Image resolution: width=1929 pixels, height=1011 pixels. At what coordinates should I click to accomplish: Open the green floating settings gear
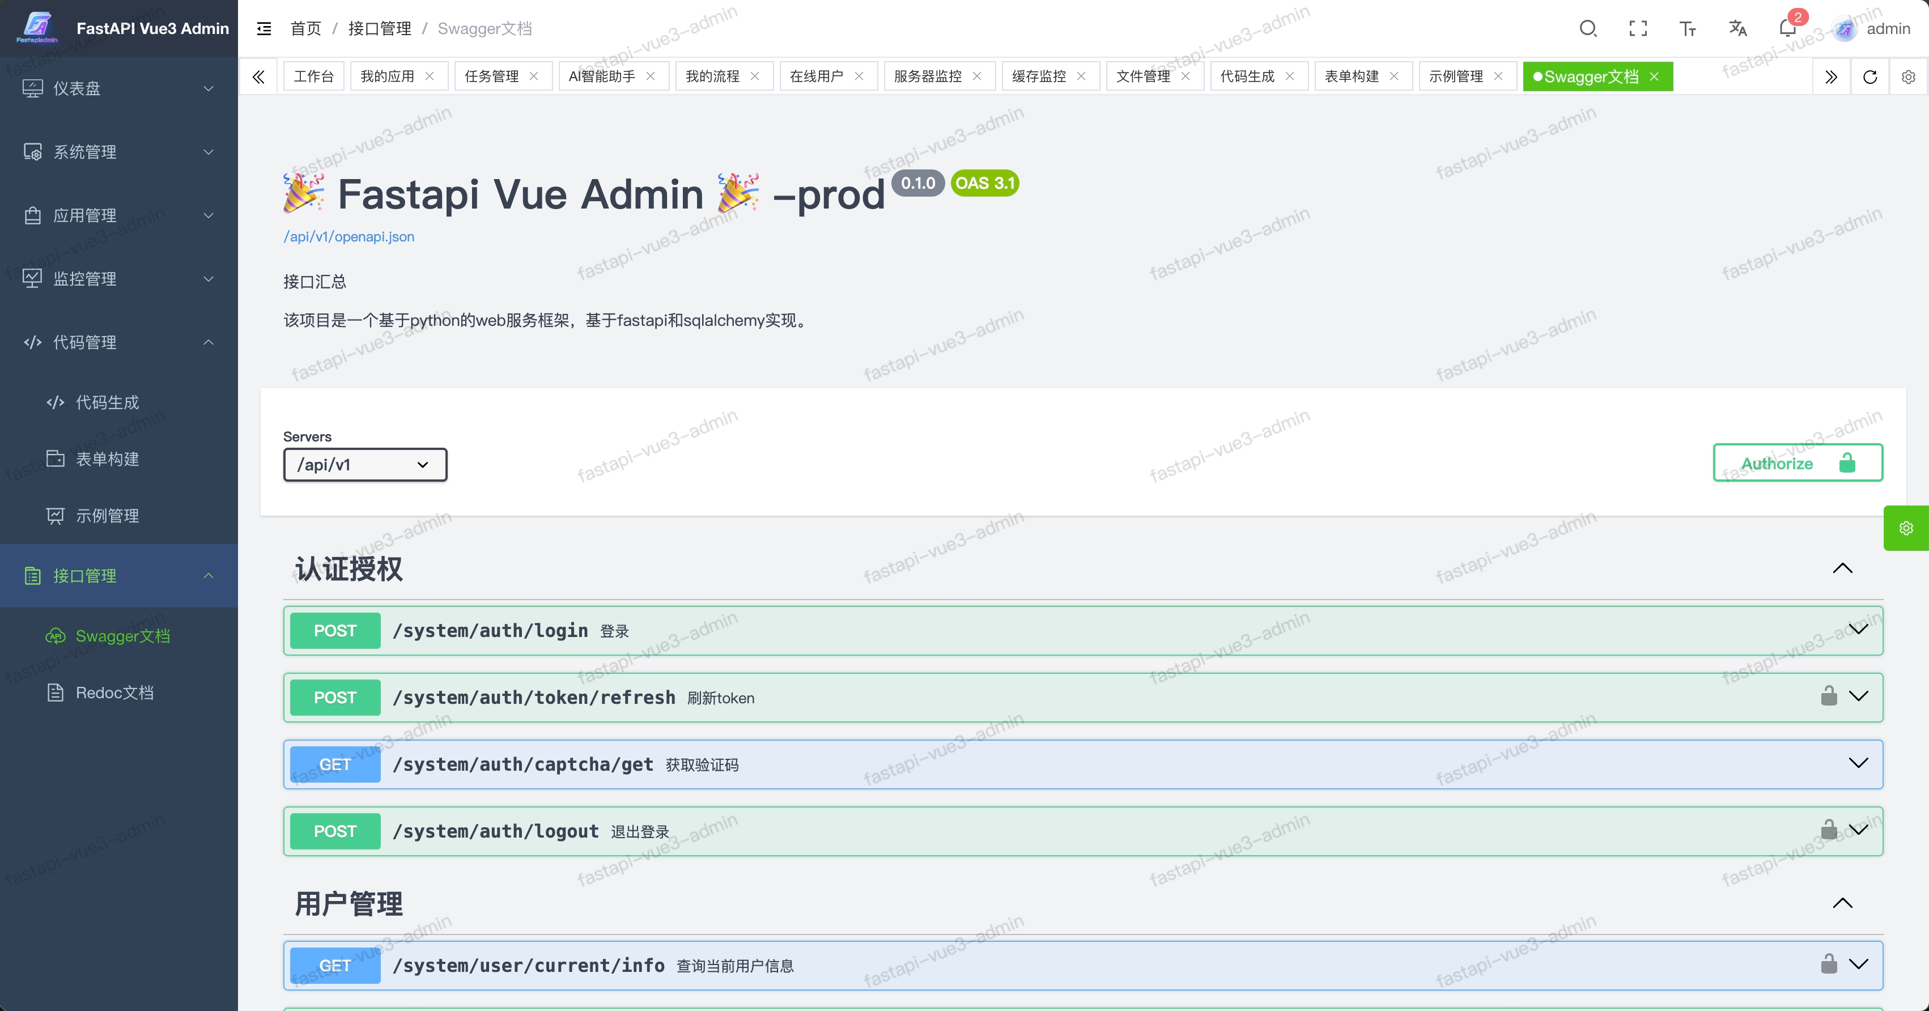[1906, 528]
